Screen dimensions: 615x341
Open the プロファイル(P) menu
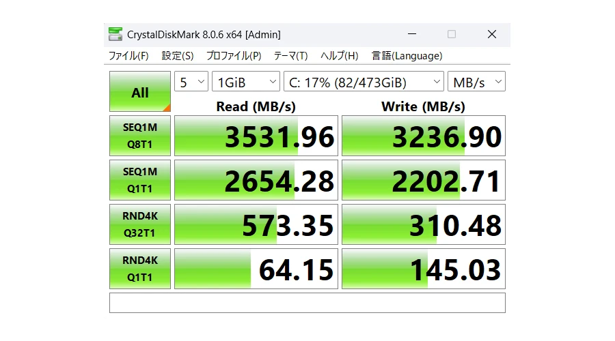233,56
